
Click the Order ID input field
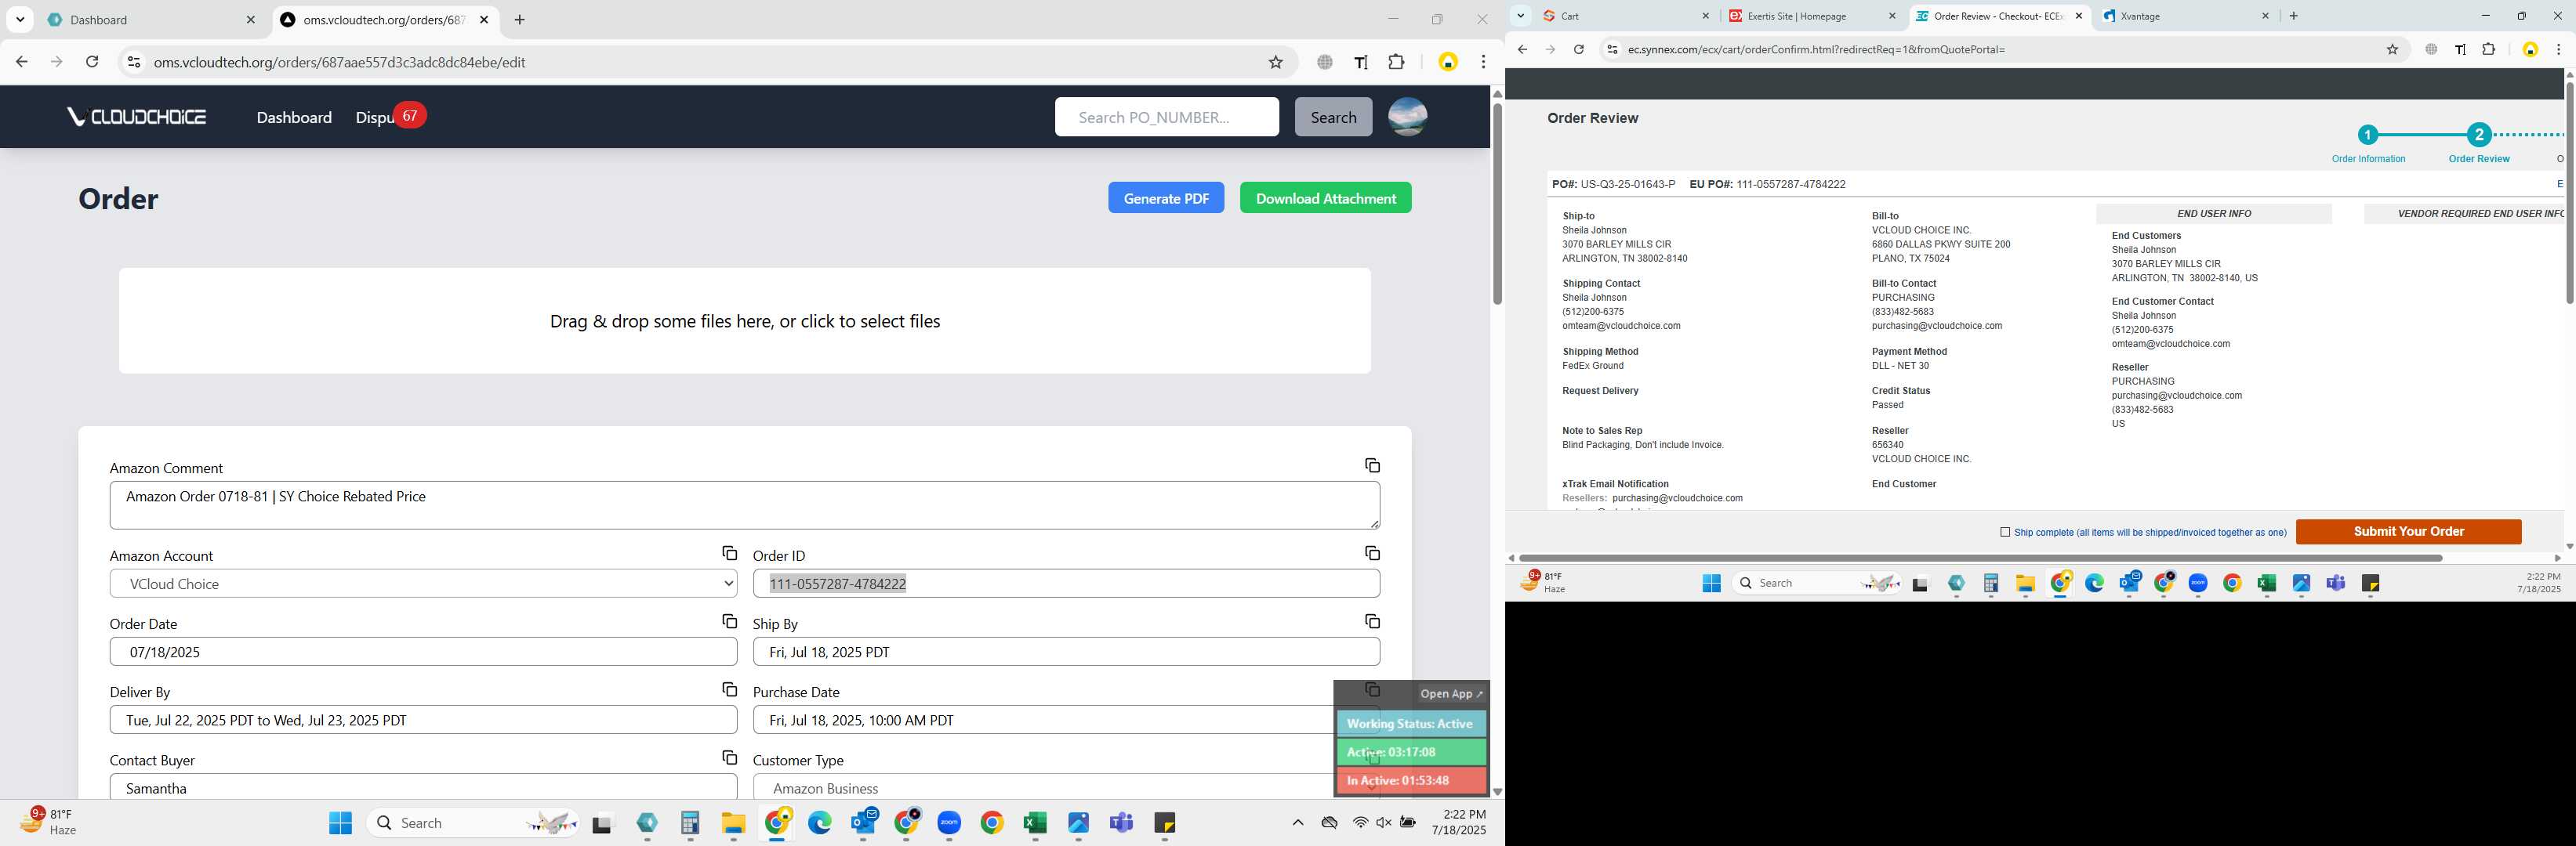click(x=1066, y=584)
